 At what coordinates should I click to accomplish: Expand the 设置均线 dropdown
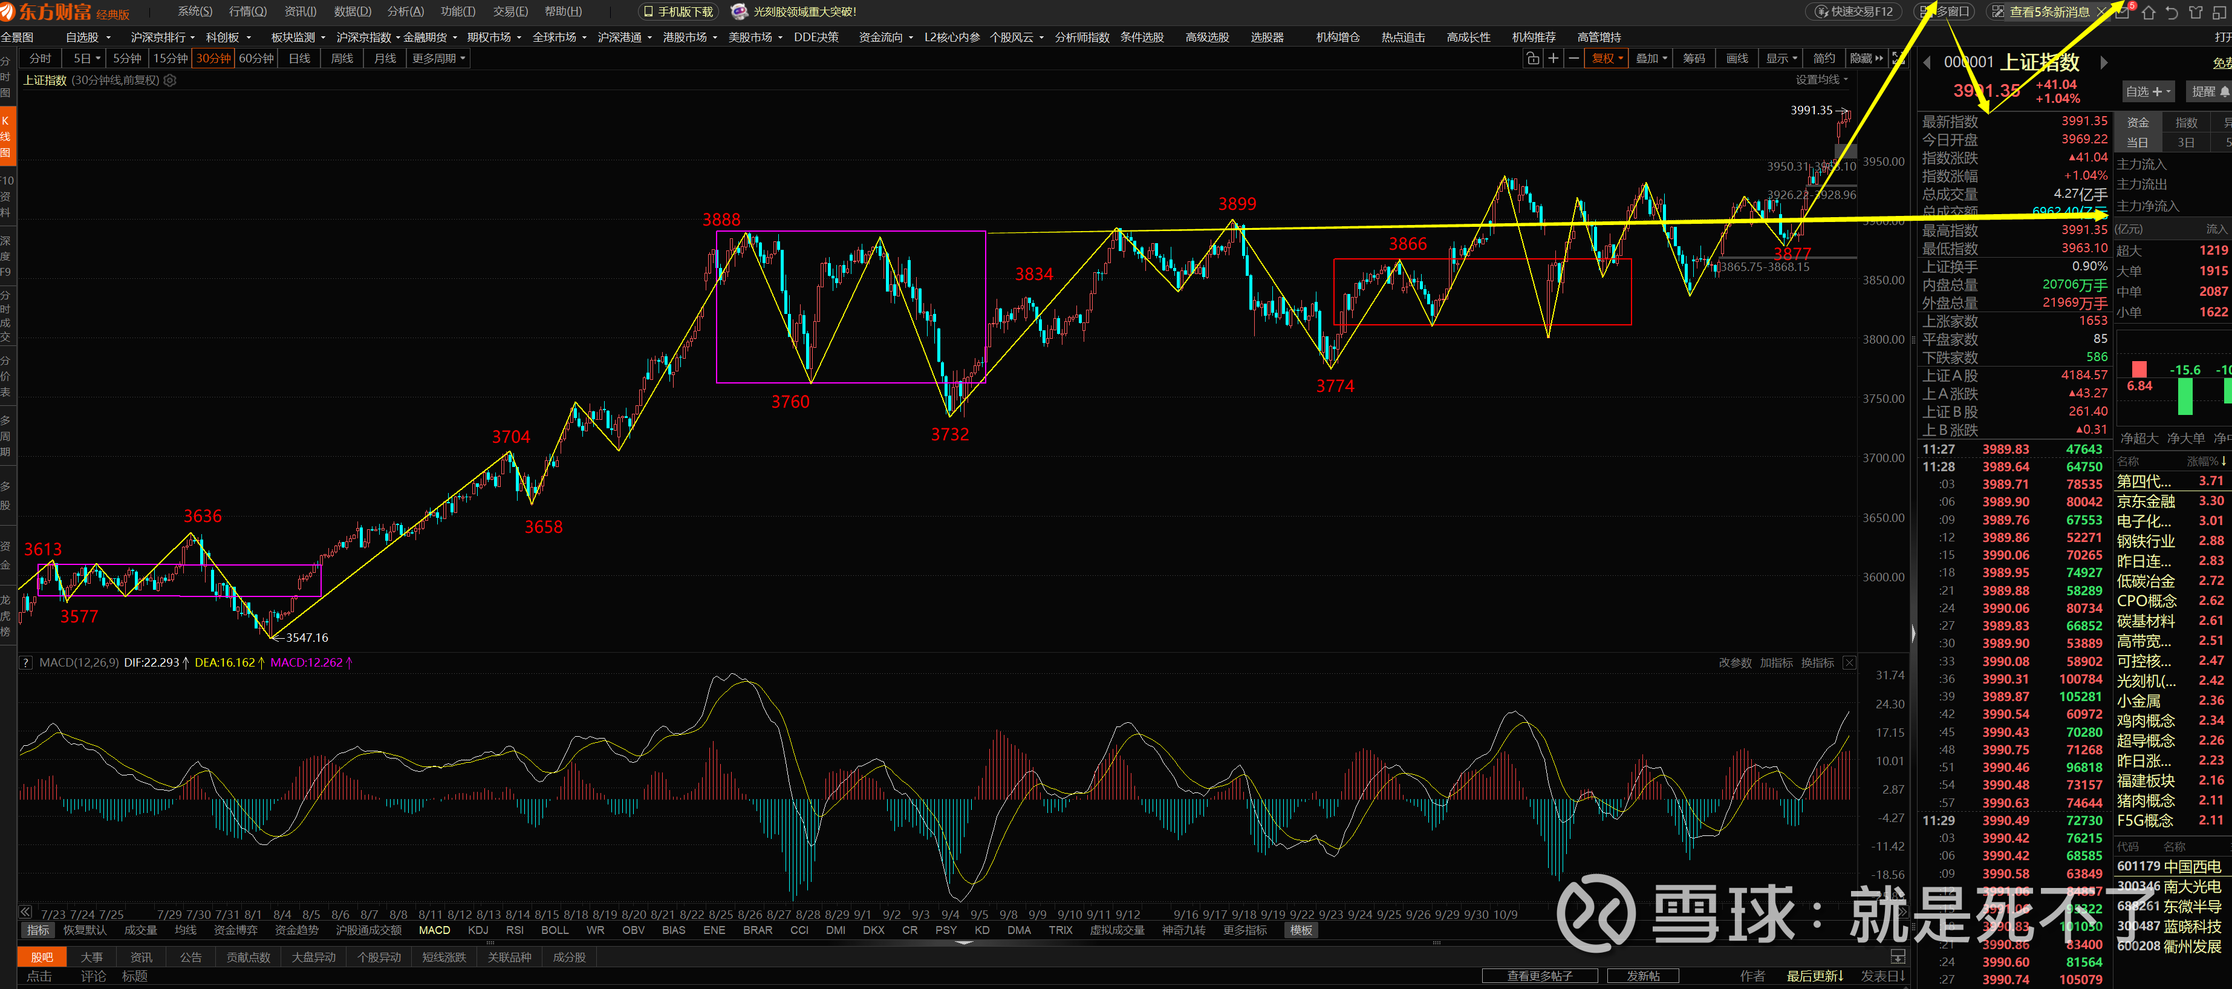(1821, 80)
